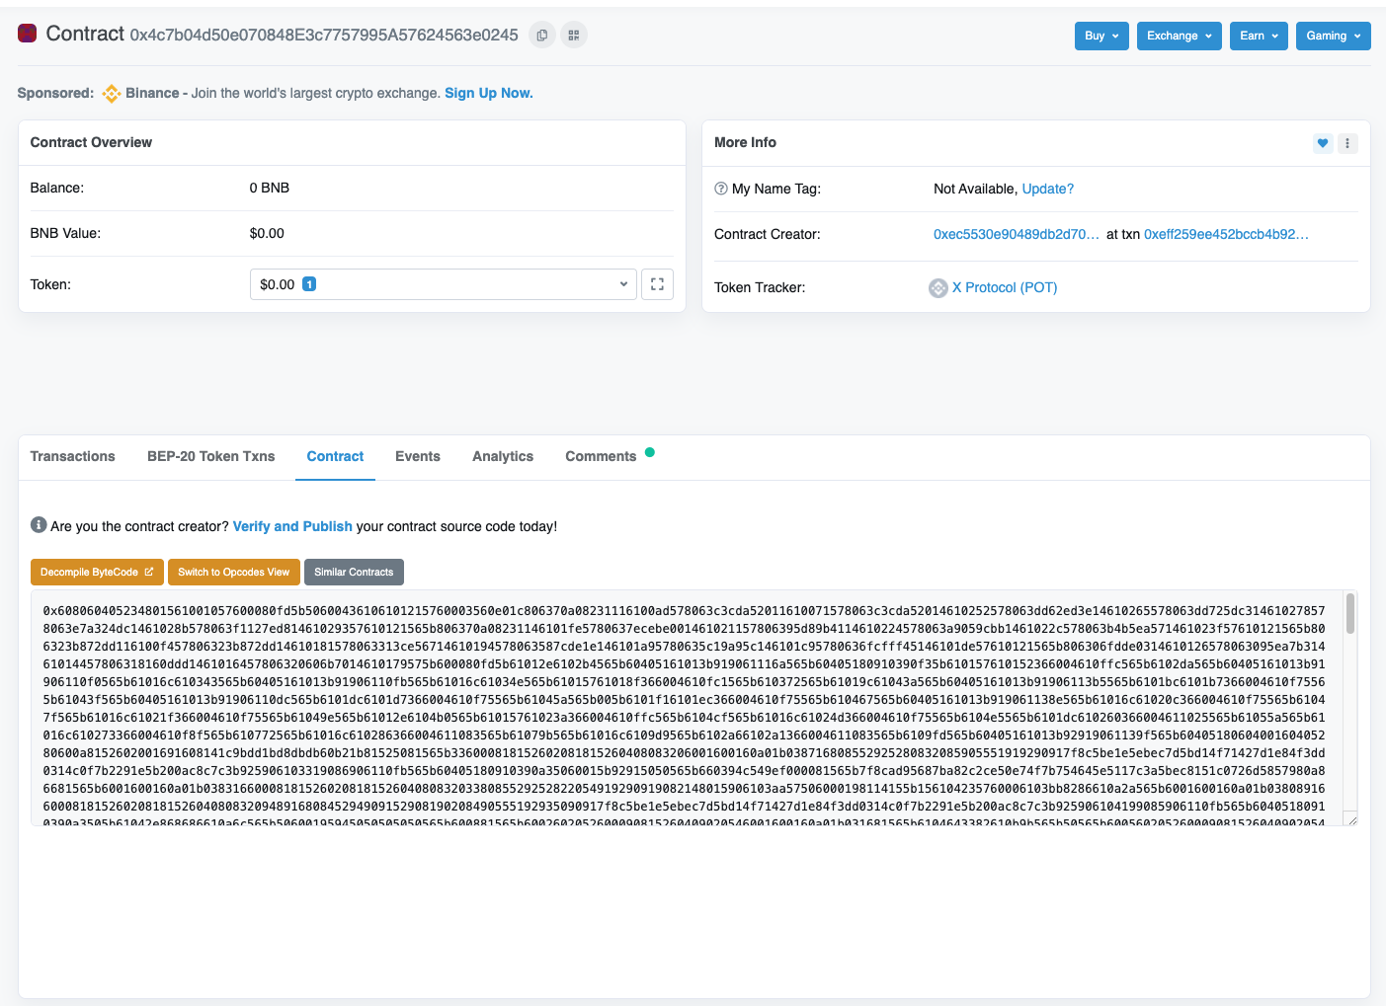Expand the Exchange dropdown
Screen dimensions: 1386x1006
coord(1179,36)
